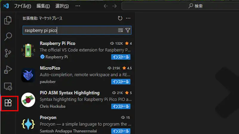The image size is (239, 134).
Task: Select the Raspberry Pi Pico extension title
Action: [x=58, y=43]
